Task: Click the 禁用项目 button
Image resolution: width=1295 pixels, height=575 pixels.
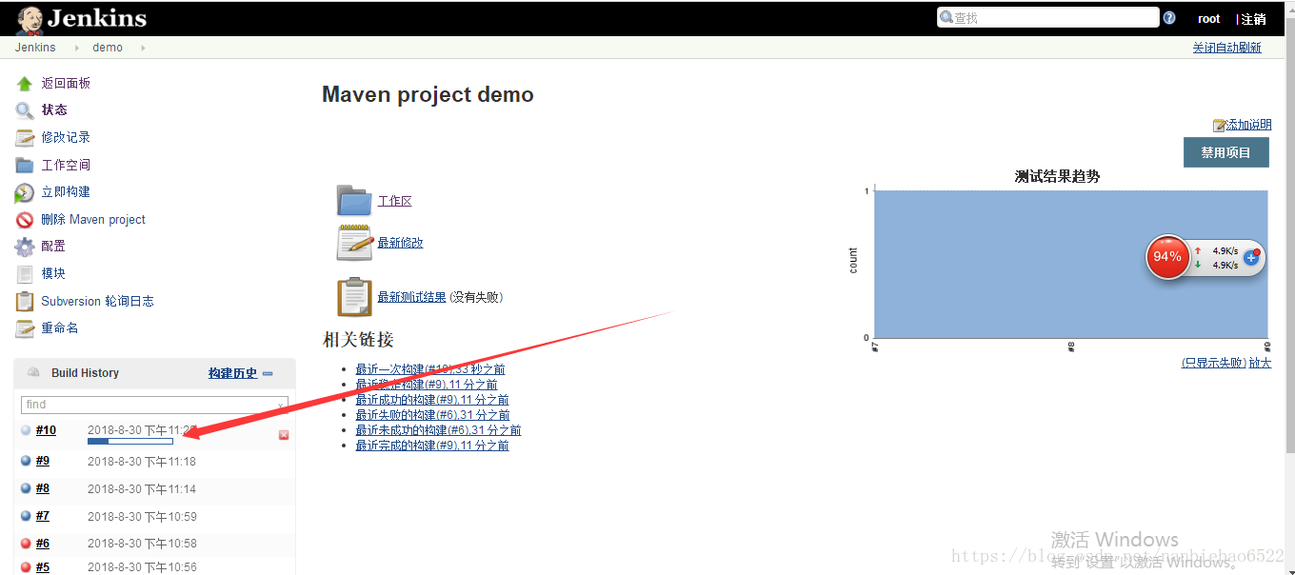Action: tap(1226, 152)
